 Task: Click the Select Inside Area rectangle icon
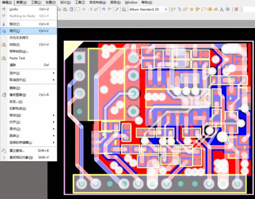coord(78,9)
